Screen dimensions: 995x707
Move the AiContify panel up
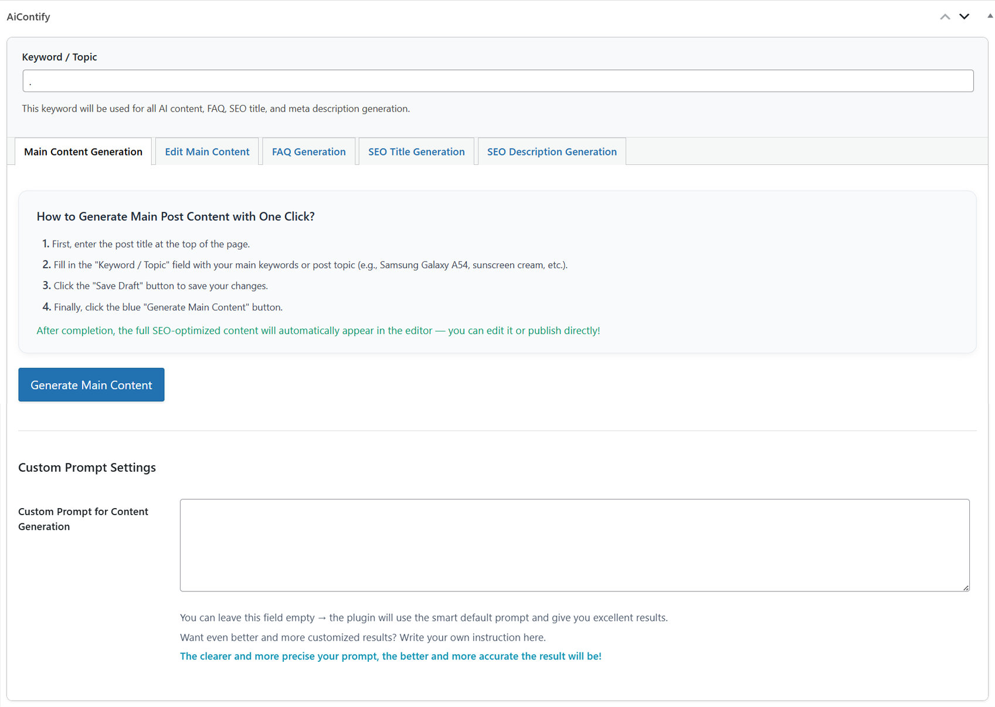coord(945,16)
